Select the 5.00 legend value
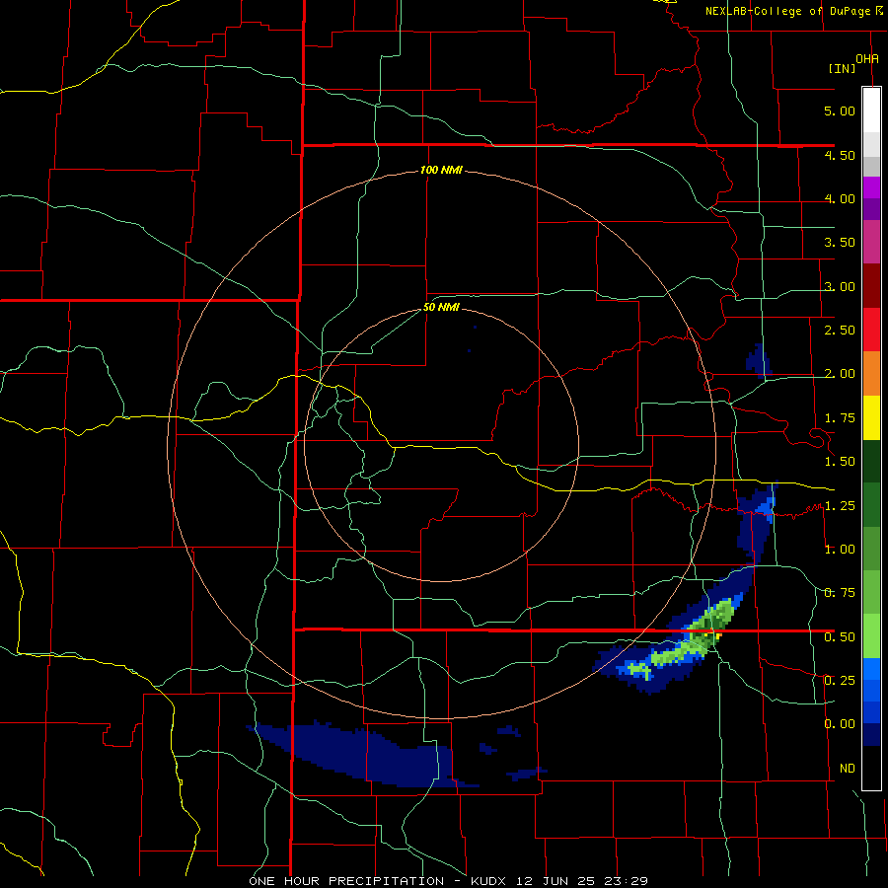Viewport: 888px width, 888px height. (x=840, y=111)
